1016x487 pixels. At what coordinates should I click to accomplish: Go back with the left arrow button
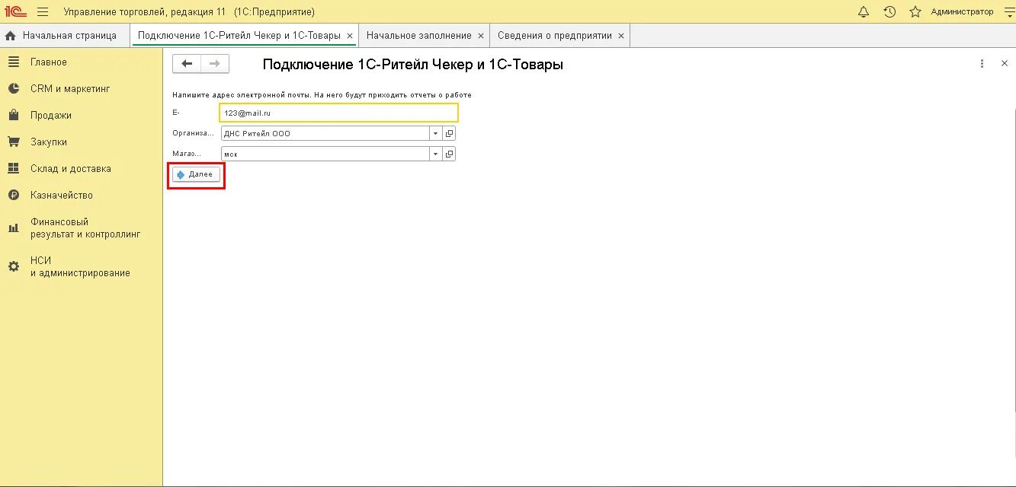click(x=187, y=64)
